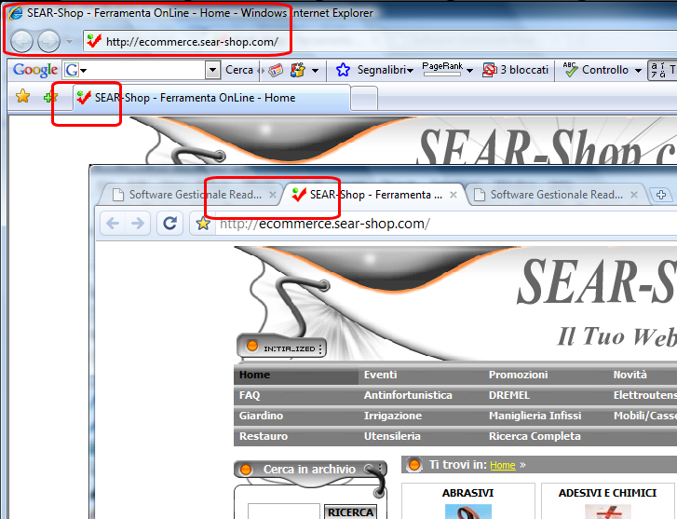Open a new blank tab in Internet Explorer
Screen dimensions: 677x519
364,98
